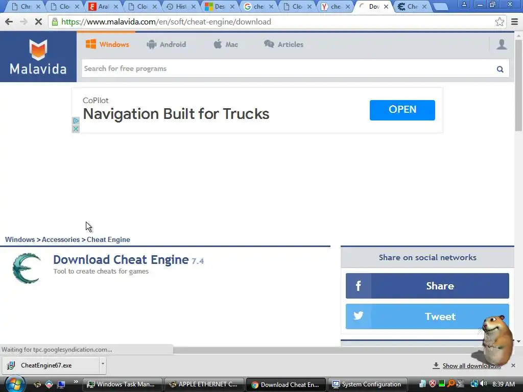Click the Cheat Engine logo image

27,268
